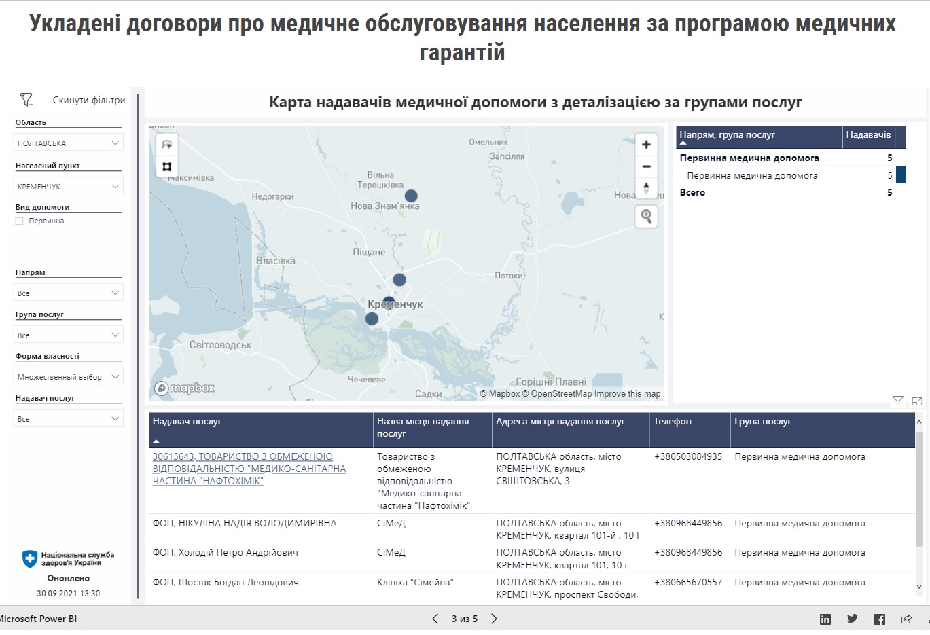The height and width of the screenshot is (635, 930).
Task: Sort table by Надавач послуг column
Action: pyautogui.click(x=187, y=422)
